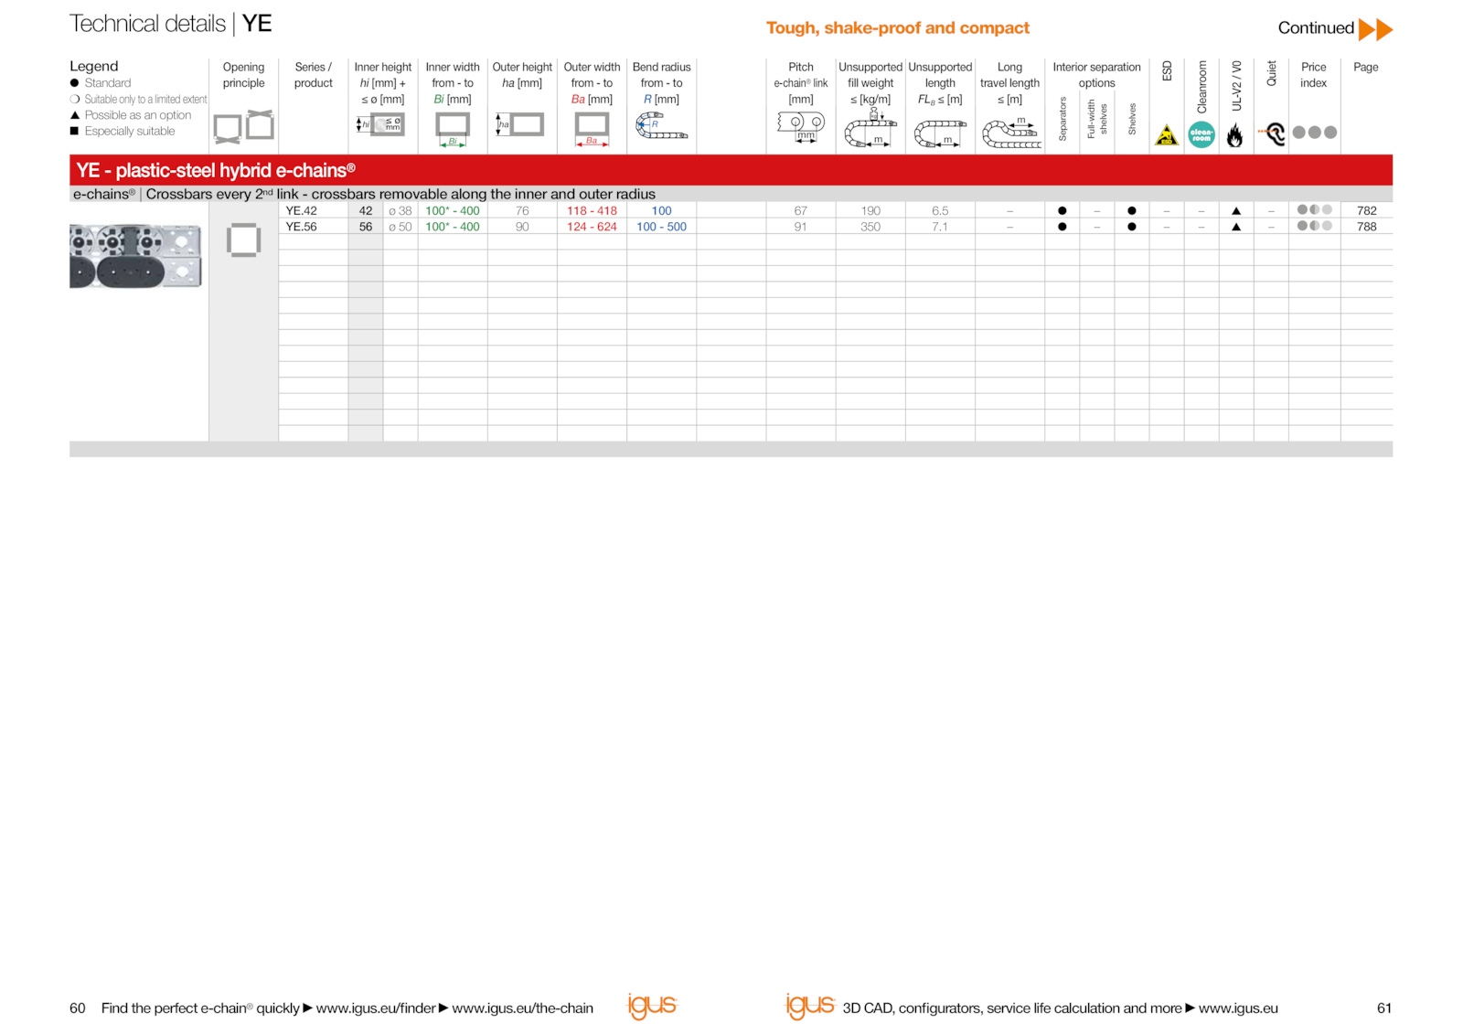1463x1034 pixels.
Task: Open page reference 788 for YE.56
Action: click(1366, 227)
